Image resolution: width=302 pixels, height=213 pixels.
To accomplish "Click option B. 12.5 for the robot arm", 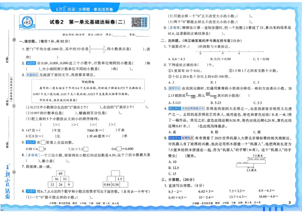I will (174, 168).
